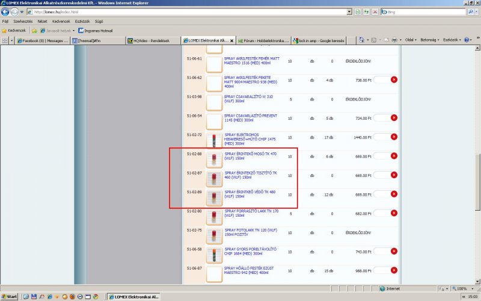This screenshot has height=301, width=481.
Task: Open SPRAY FORRASZTÓ LAKK TN 170 link
Action: (251, 213)
